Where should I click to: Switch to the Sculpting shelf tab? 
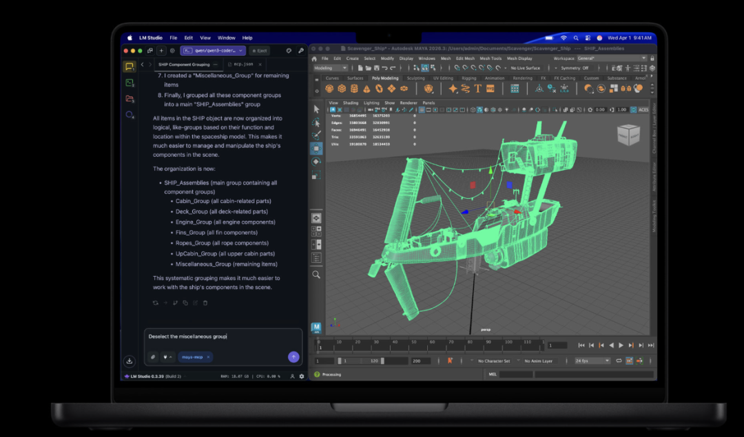[x=415, y=78]
